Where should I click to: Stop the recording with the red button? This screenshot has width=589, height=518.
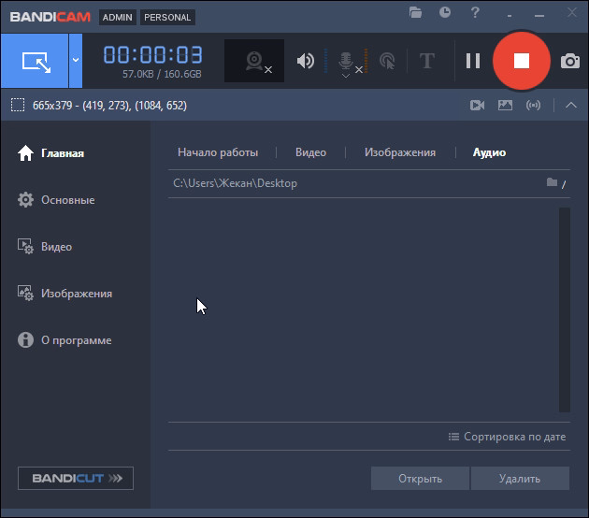[522, 61]
